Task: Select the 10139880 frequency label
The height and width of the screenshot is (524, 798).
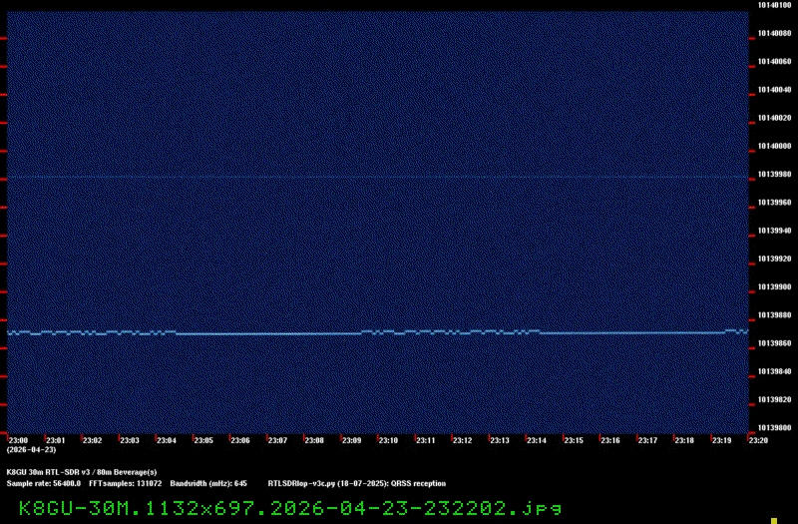Action: [x=775, y=315]
